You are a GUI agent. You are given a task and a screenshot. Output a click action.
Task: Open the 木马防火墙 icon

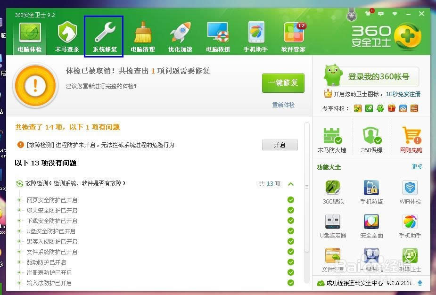(x=332, y=140)
